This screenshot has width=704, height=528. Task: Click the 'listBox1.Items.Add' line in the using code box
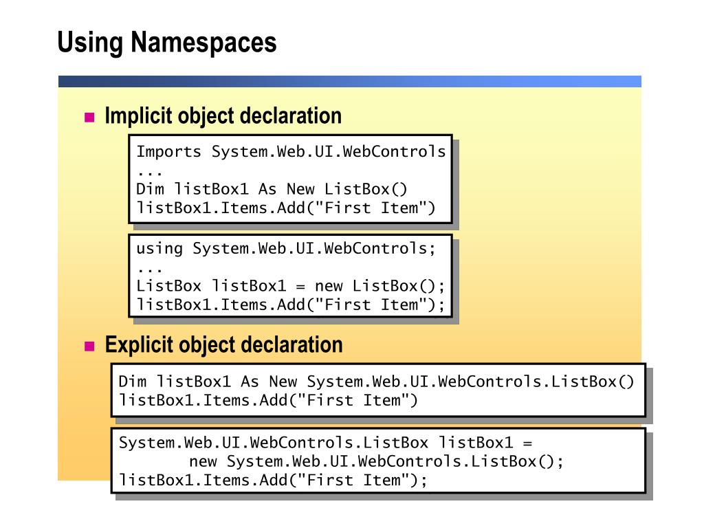tap(291, 305)
